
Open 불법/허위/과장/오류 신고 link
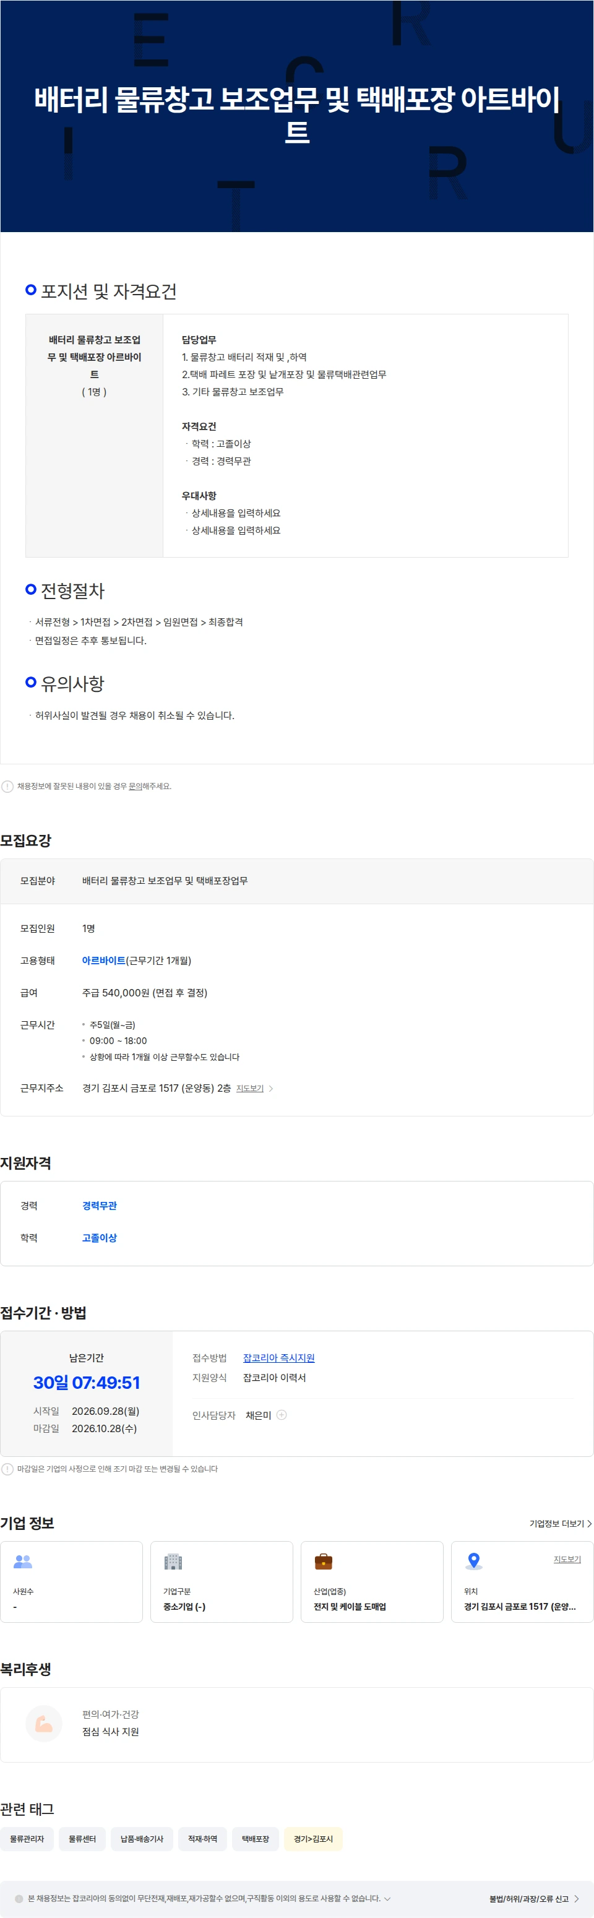pyautogui.click(x=534, y=1898)
